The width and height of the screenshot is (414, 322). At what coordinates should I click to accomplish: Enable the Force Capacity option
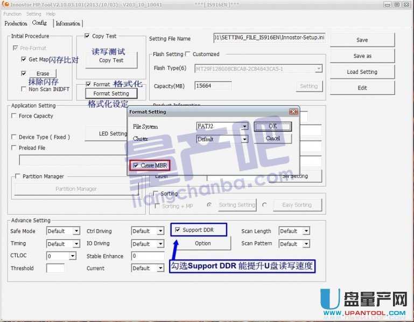tap(14, 116)
